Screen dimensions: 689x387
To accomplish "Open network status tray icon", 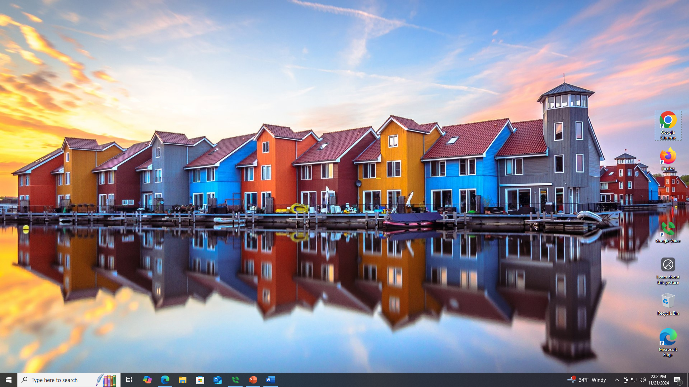I will point(634,380).
